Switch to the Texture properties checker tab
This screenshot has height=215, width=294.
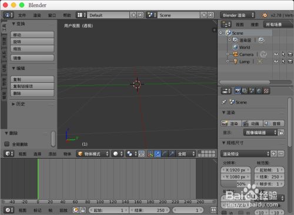(266, 90)
